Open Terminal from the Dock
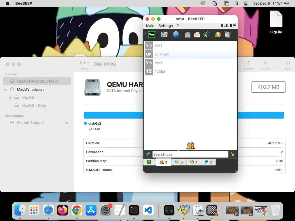Viewport: 295px width, 221px height. (134, 210)
